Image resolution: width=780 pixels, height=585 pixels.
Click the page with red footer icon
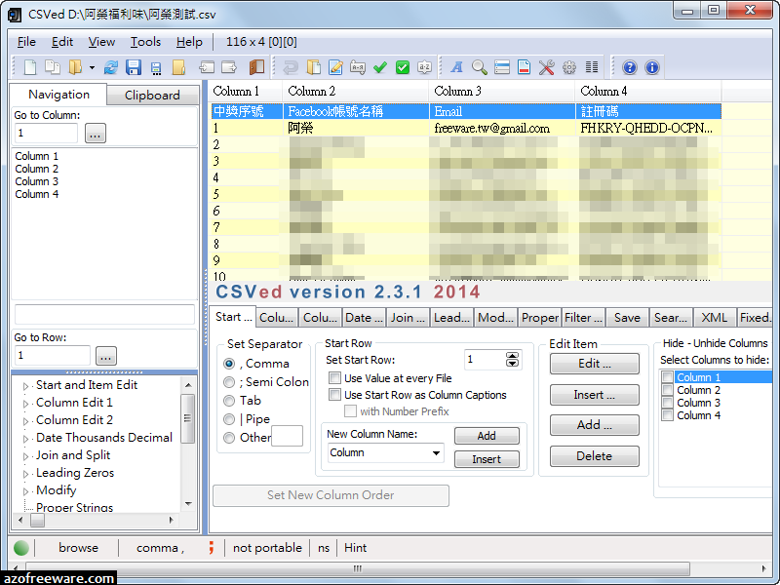(x=524, y=67)
